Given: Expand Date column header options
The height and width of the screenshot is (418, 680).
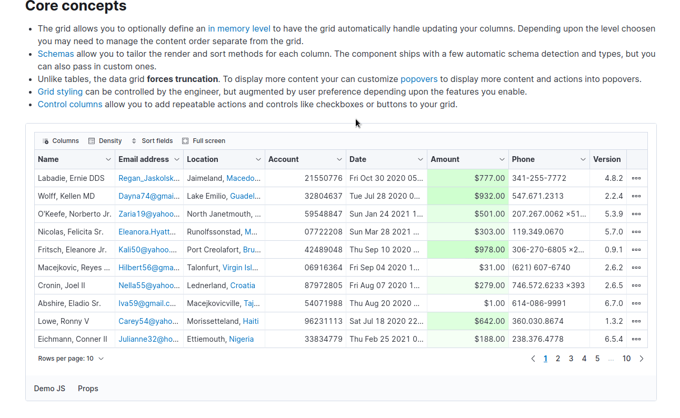Looking at the screenshot, I should [x=421, y=159].
